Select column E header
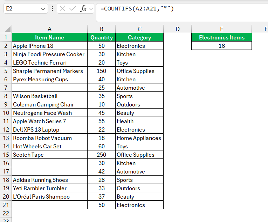 click(221, 29)
